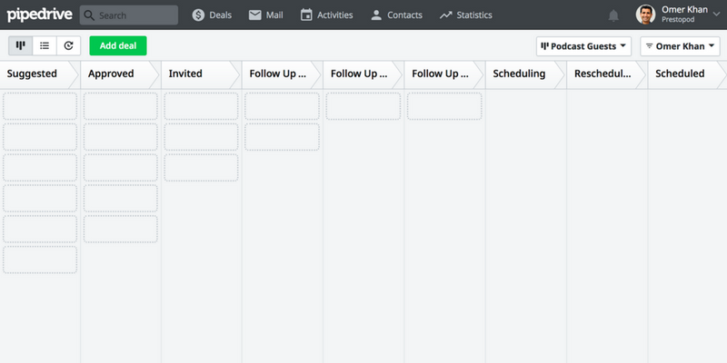This screenshot has width=727, height=363.
Task: Select the Suggested stage header
Action: [32, 74]
